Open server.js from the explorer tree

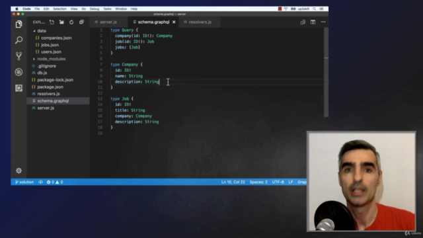point(46,108)
